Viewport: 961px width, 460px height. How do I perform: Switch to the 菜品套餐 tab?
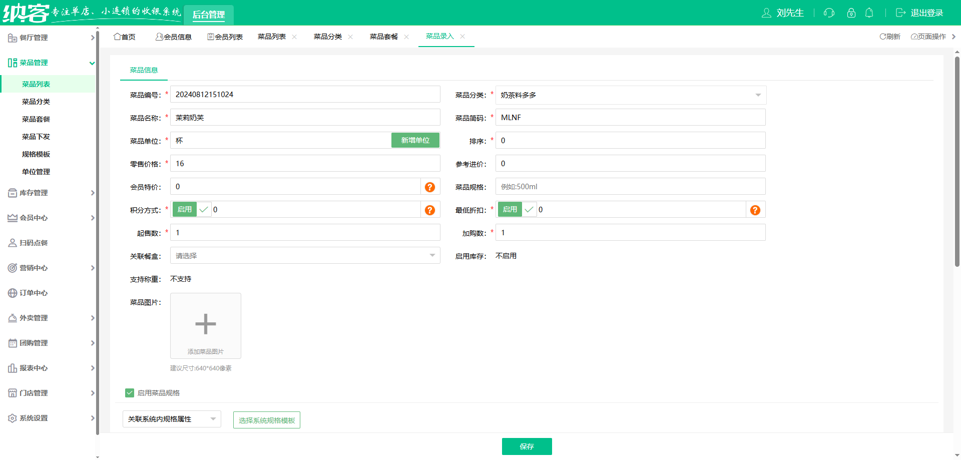pos(383,37)
